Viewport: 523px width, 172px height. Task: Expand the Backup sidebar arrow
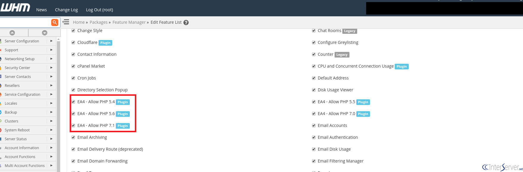click(51, 112)
